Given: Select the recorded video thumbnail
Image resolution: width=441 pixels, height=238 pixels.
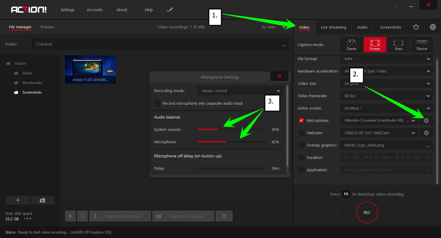Looking at the screenshot, I should pos(90,69).
